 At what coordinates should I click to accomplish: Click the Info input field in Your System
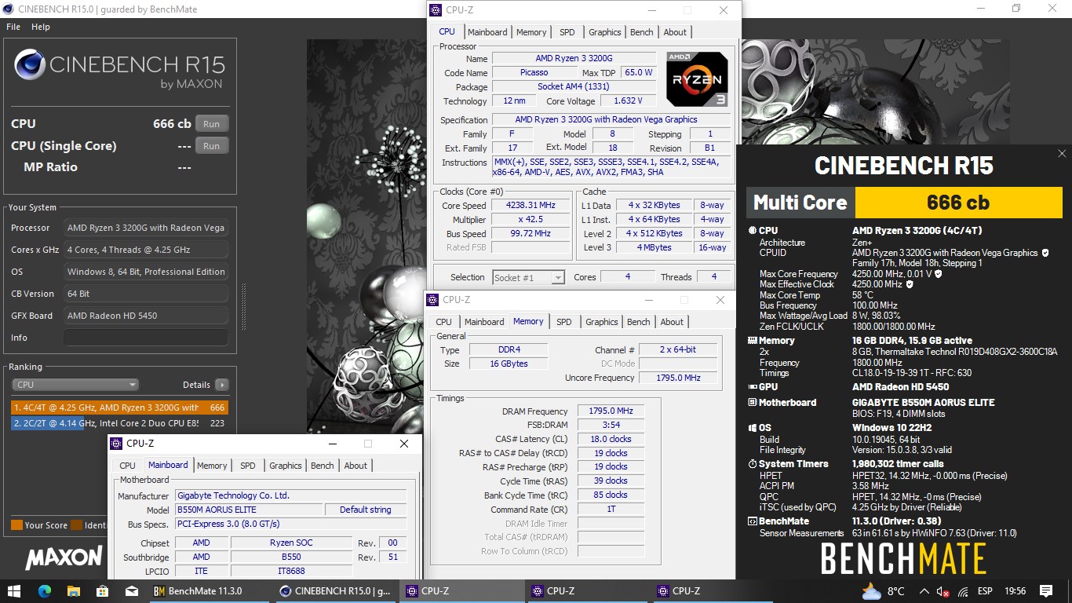click(146, 338)
